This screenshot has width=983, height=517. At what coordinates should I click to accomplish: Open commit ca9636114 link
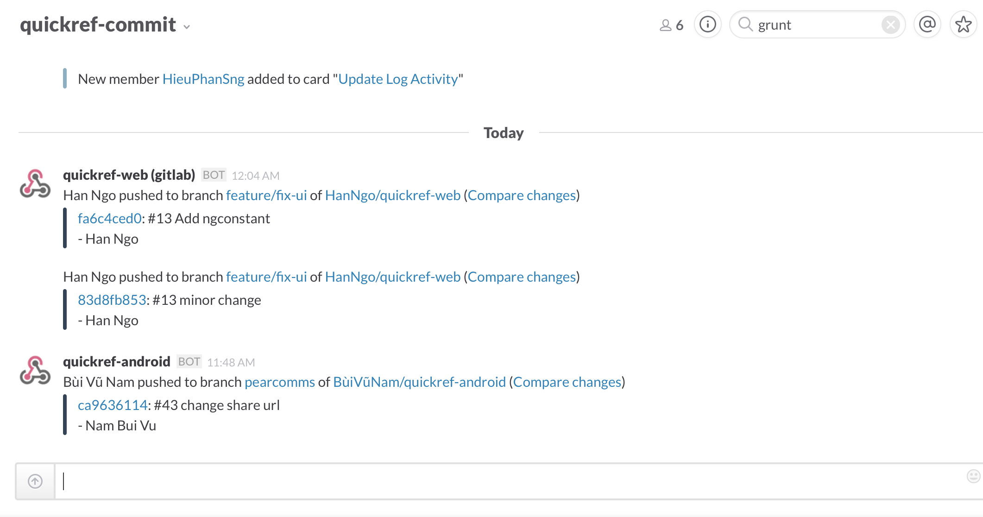[x=113, y=405]
